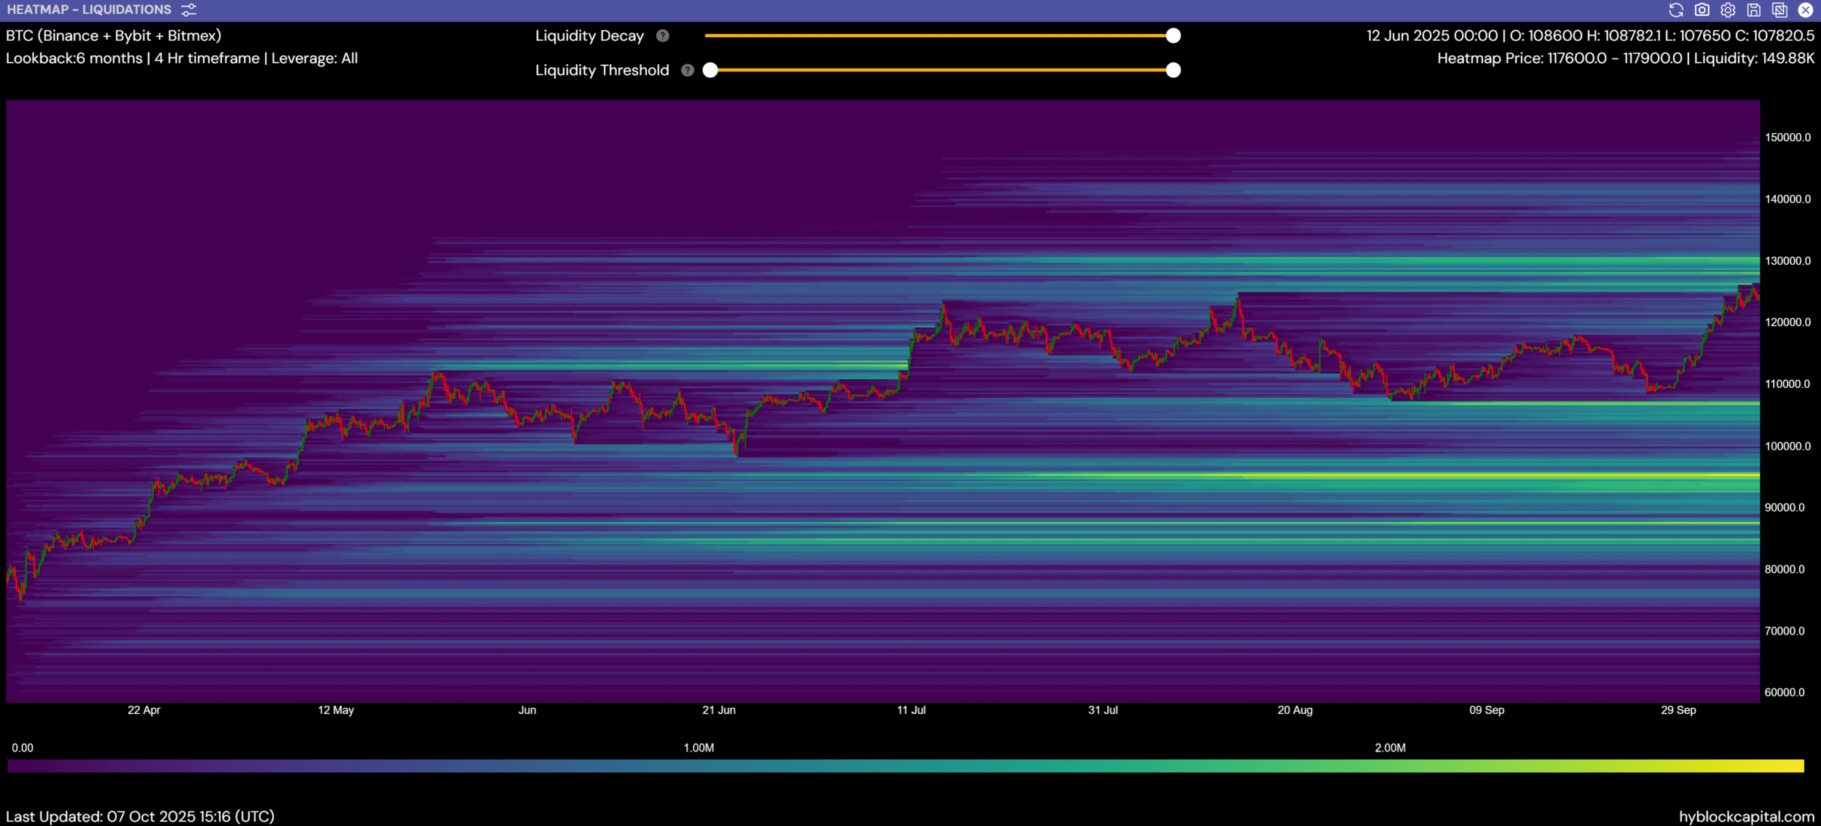Close the heatmap panel

pyautogui.click(x=1806, y=10)
